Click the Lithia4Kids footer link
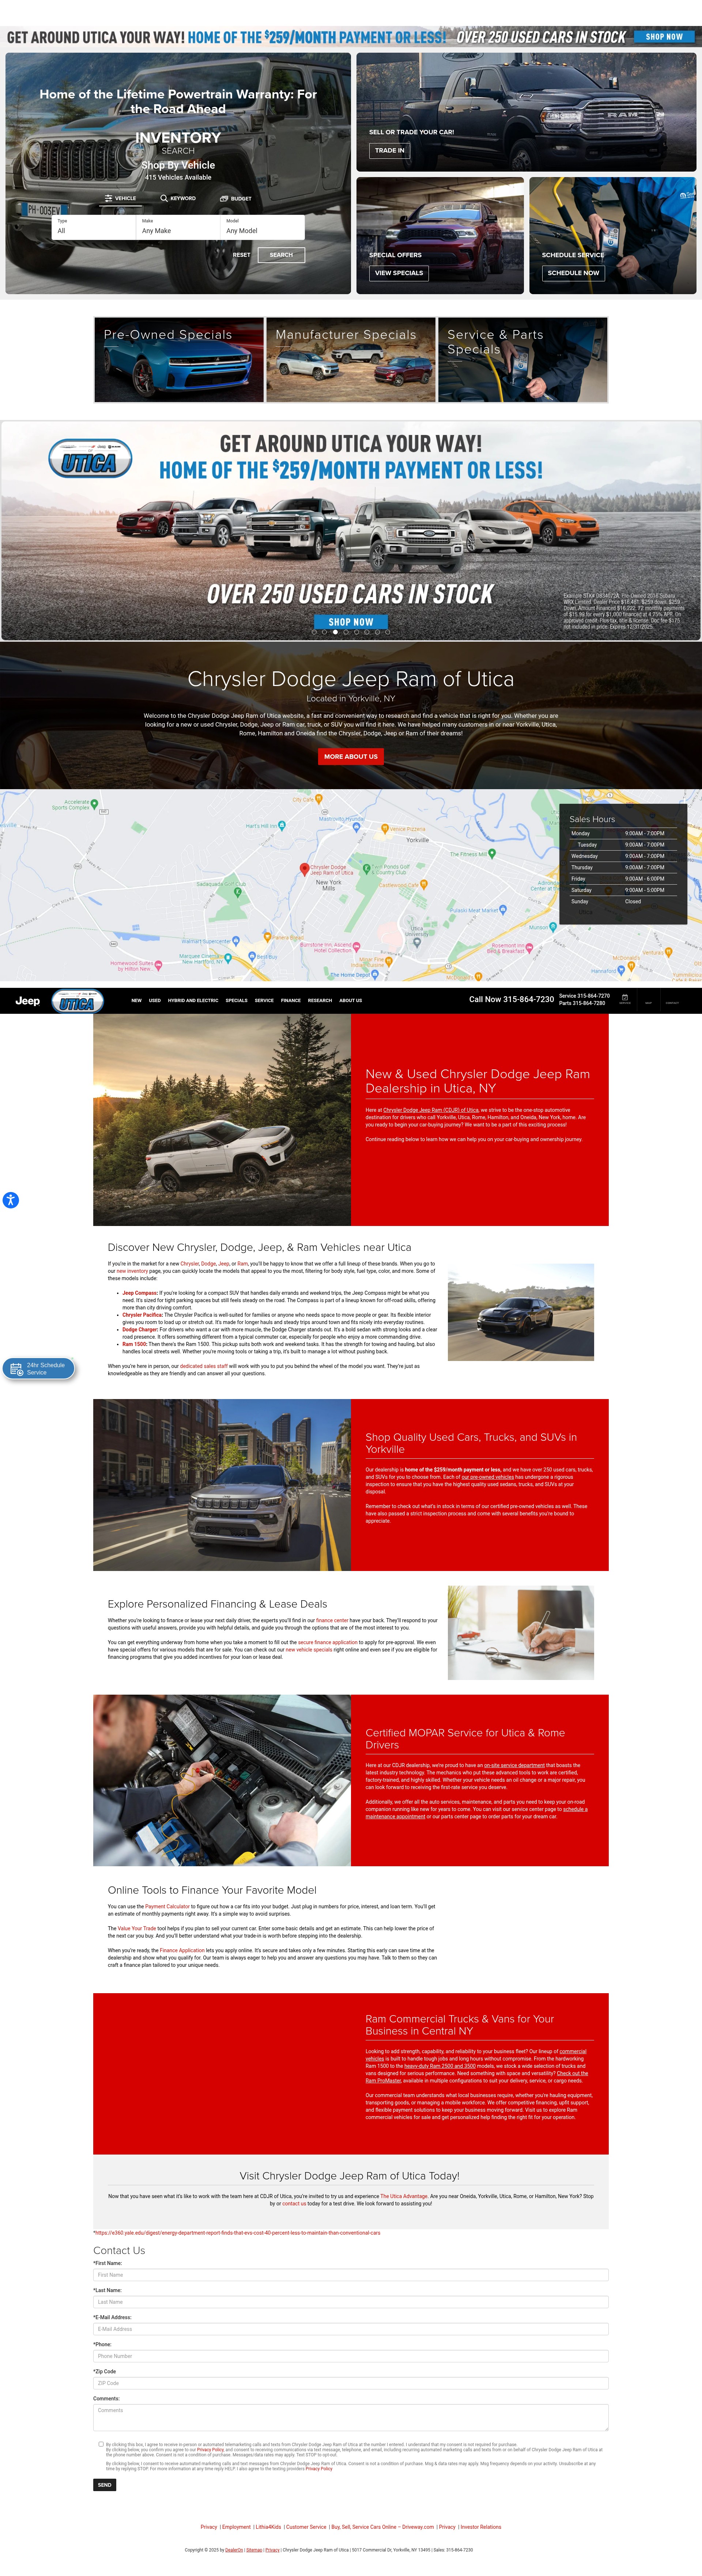The height and width of the screenshot is (2576, 702). pyautogui.click(x=268, y=2527)
